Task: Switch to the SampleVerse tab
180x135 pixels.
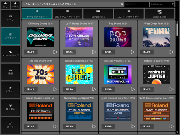Action: point(98,14)
